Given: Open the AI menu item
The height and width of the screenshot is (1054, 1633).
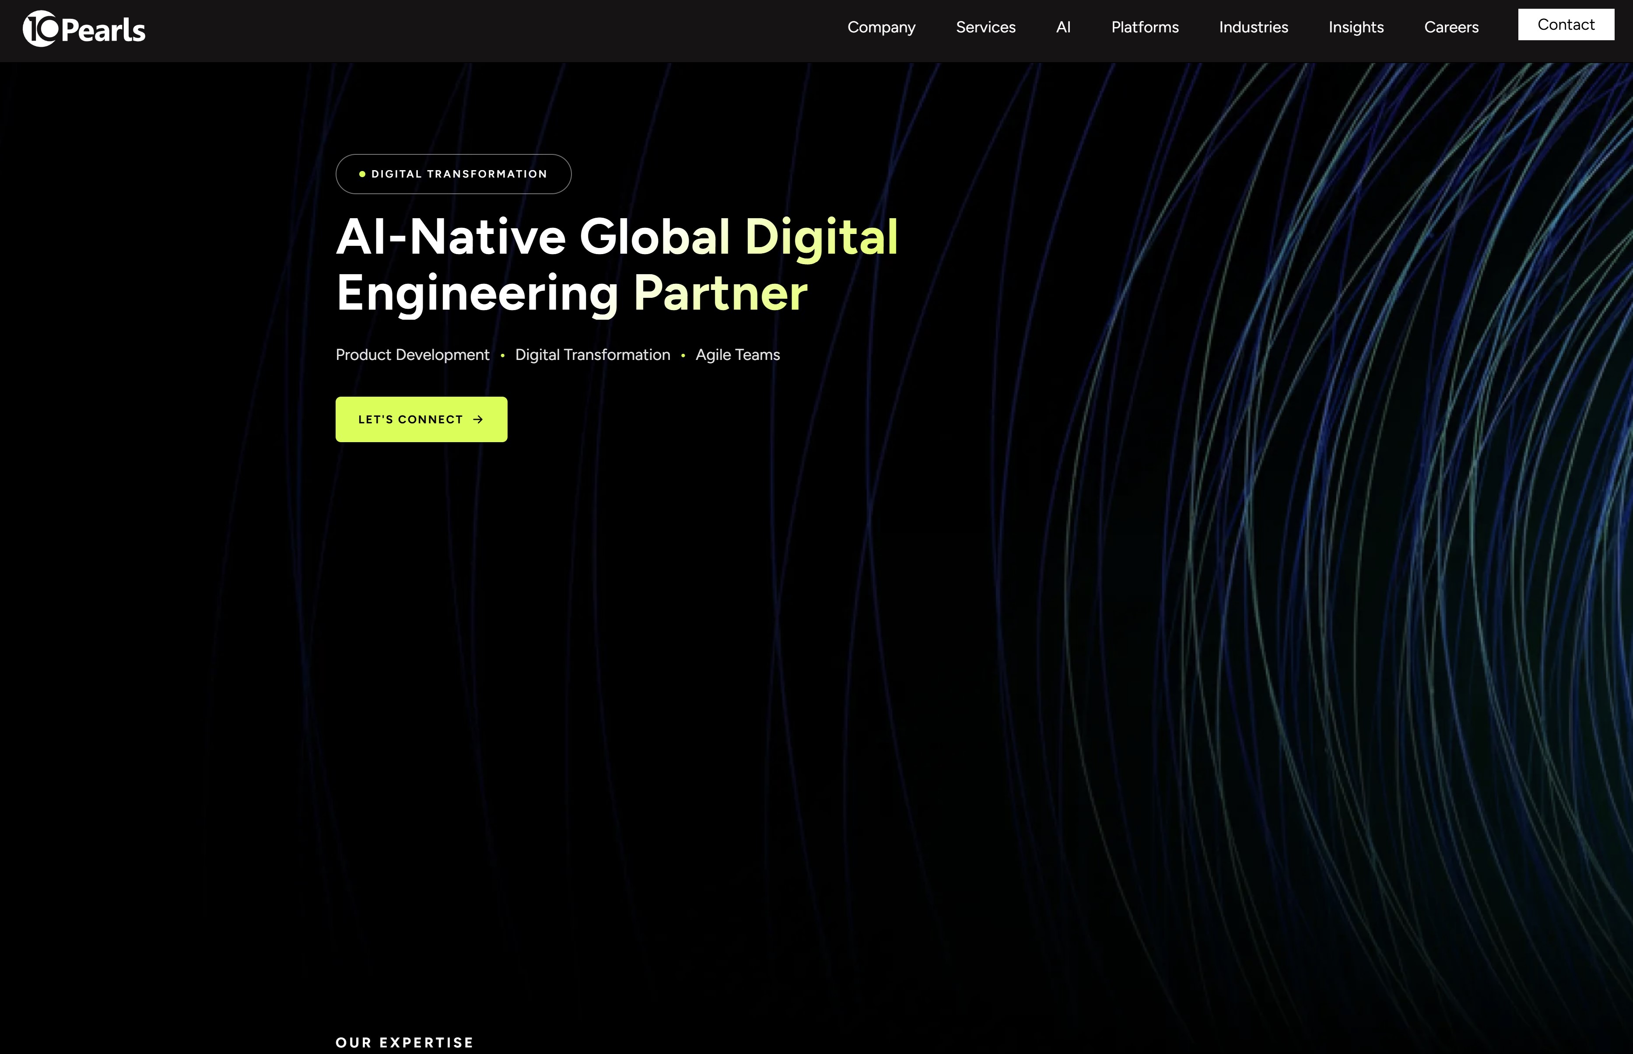Looking at the screenshot, I should tap(1063, 28).
